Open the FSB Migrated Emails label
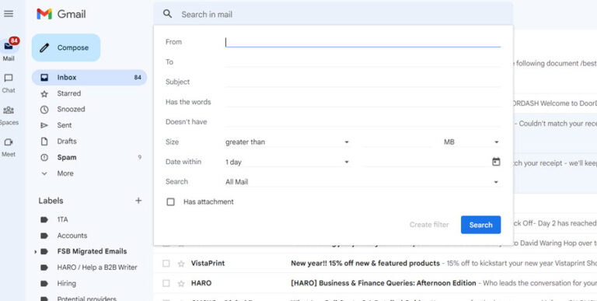The image size is (597, 301). tap(92, 251)
